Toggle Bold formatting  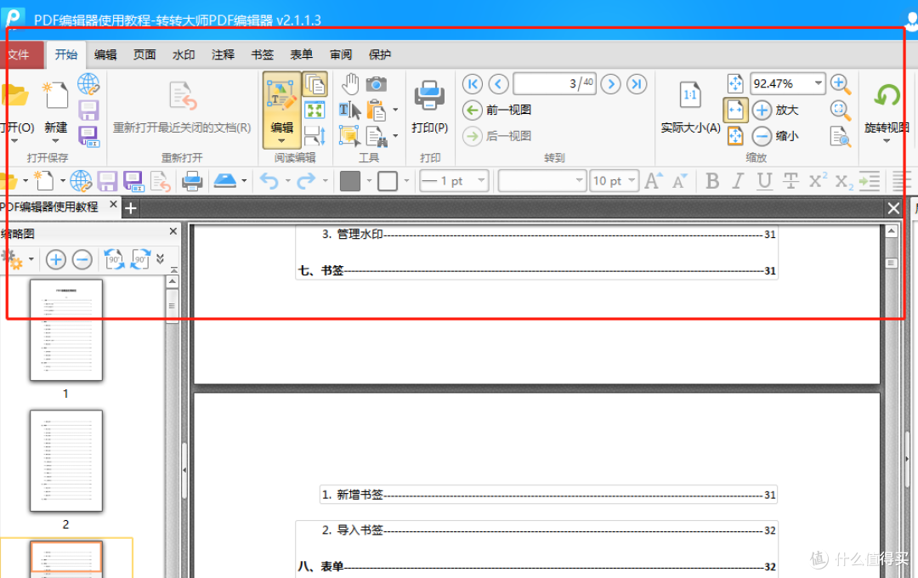coord(712,182)
